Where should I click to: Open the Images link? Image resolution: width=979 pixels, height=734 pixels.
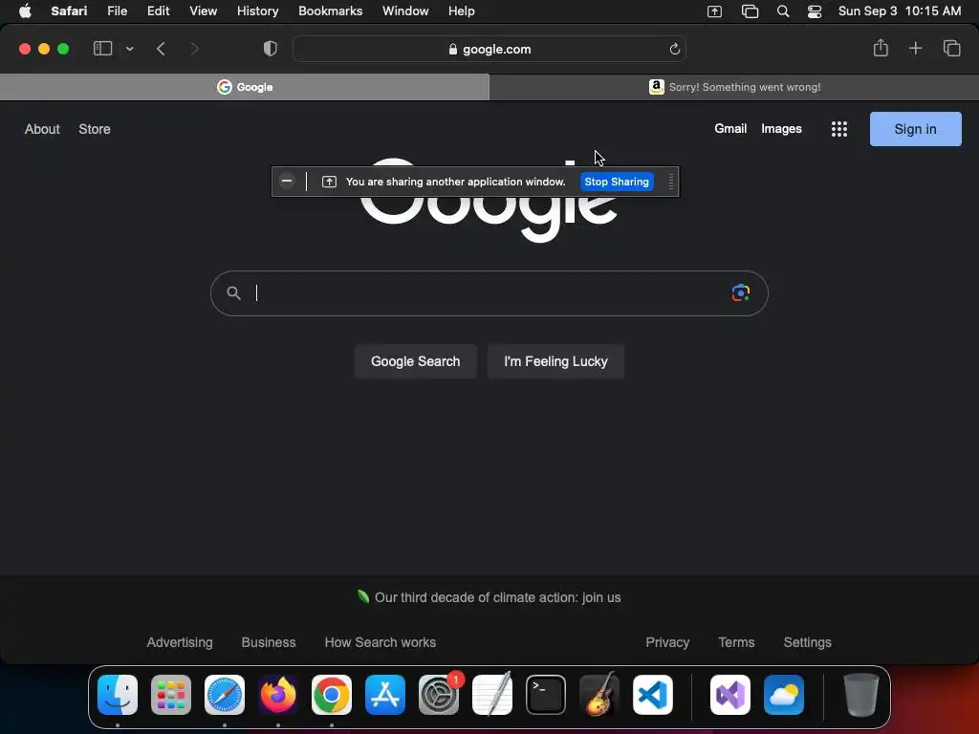[x=781, y=129]
